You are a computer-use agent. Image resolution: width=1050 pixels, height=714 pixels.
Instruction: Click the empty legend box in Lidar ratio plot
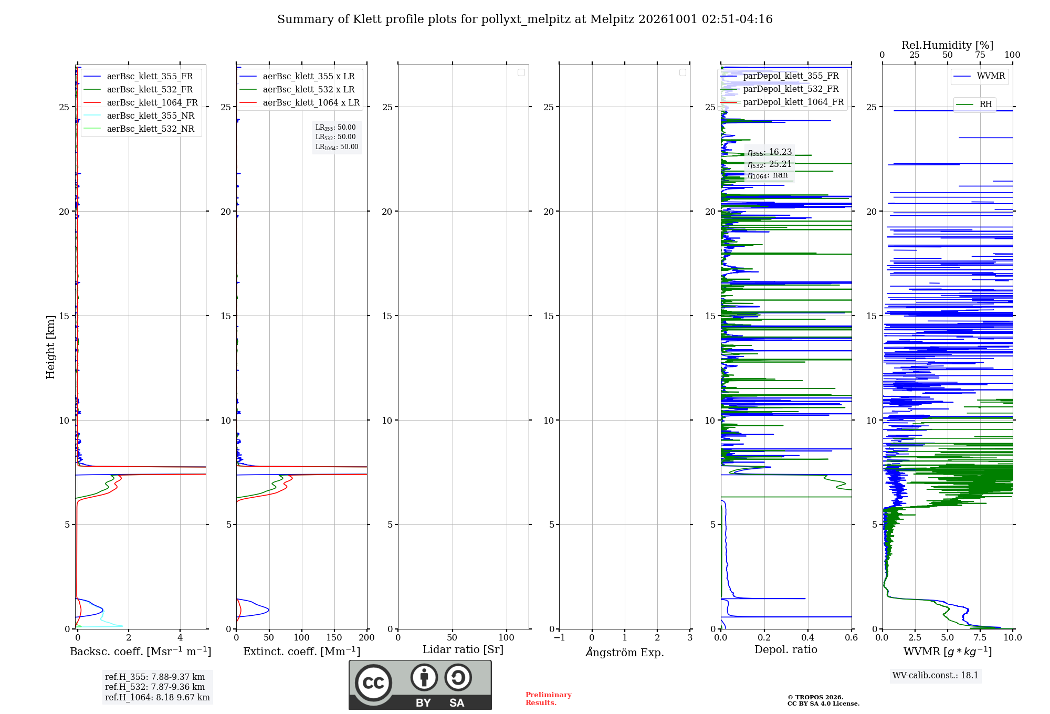[x=521, y=72]
